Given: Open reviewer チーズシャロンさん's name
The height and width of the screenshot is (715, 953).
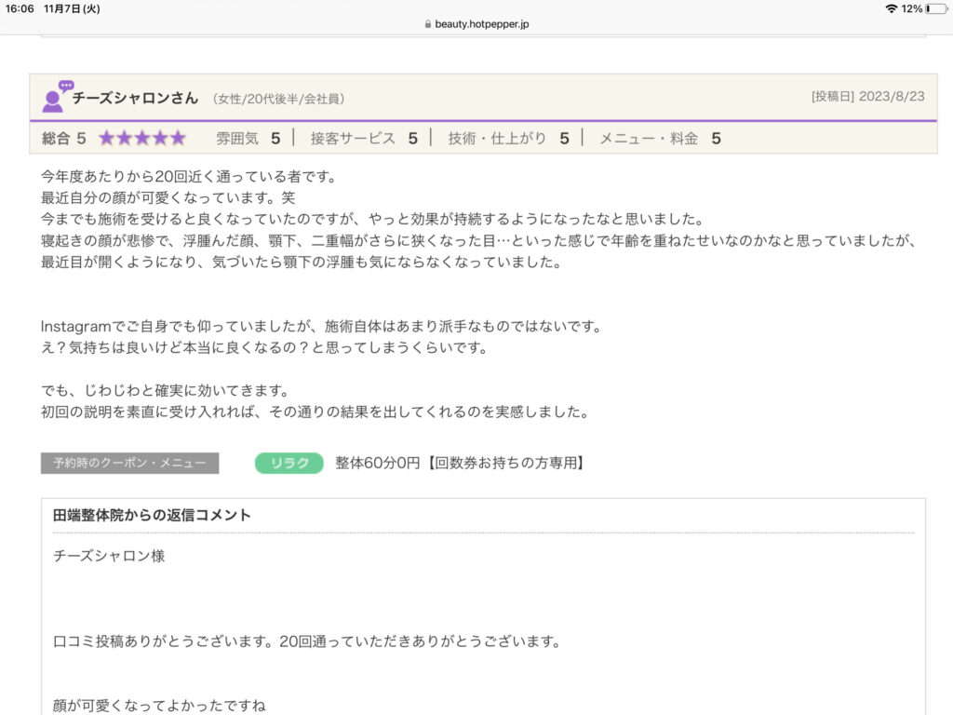Looking at the screenshot, I should pos(136,98).
